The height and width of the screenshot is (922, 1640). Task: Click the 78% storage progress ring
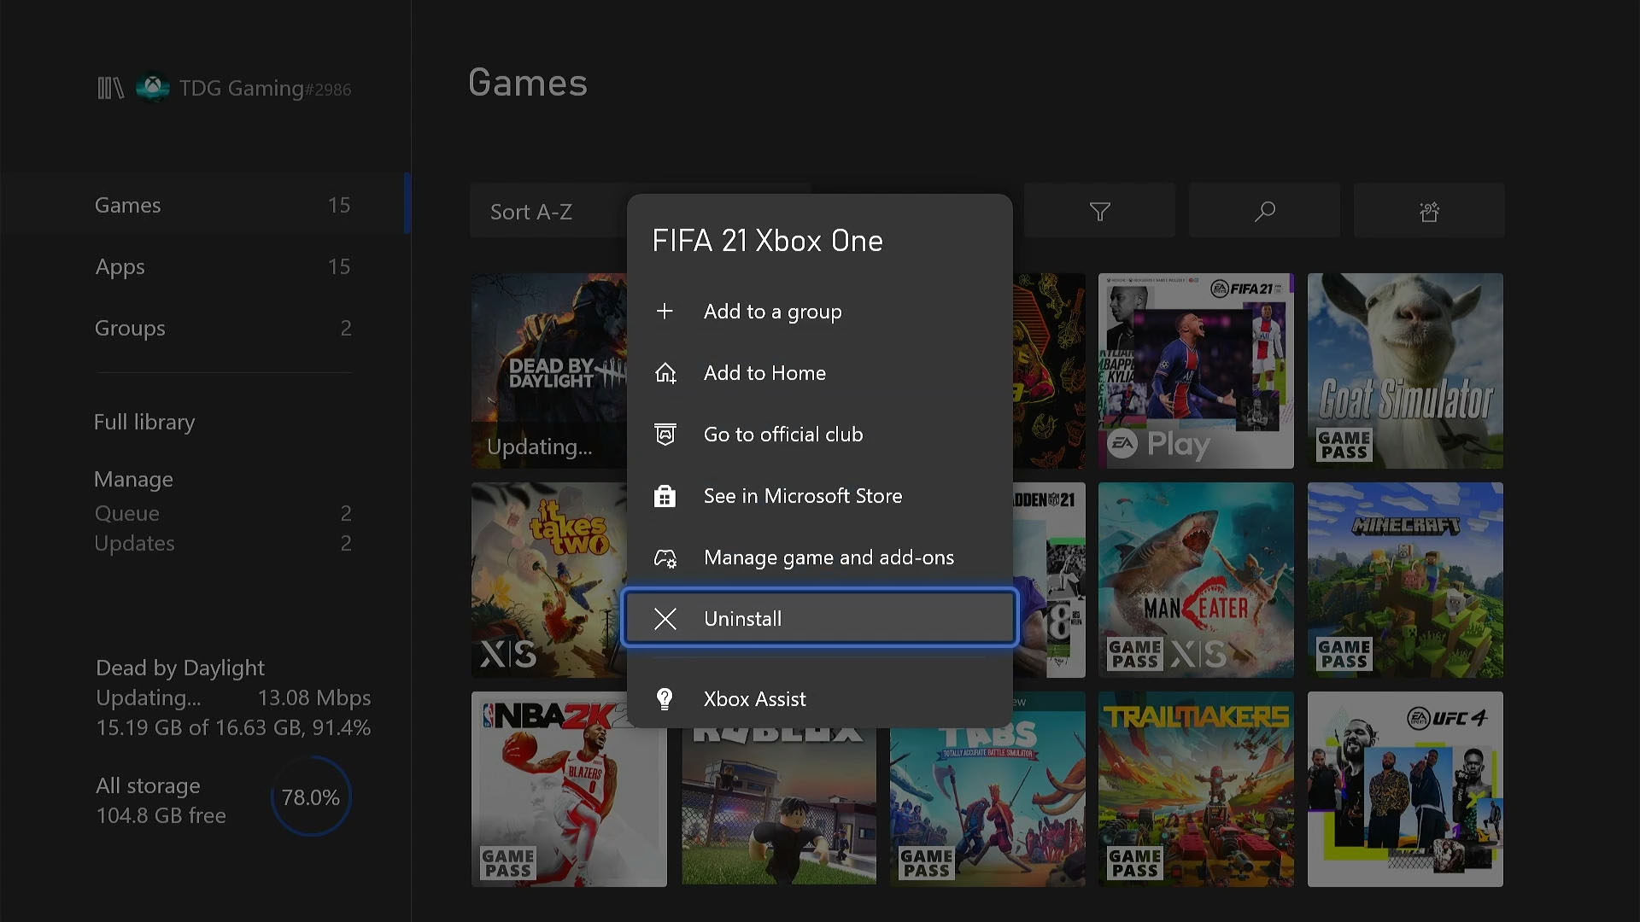310,797
